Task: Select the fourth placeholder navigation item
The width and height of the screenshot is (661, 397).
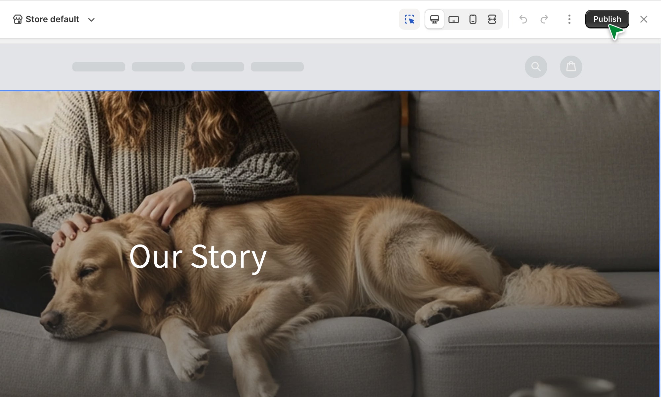Action: tap(277, 67)
